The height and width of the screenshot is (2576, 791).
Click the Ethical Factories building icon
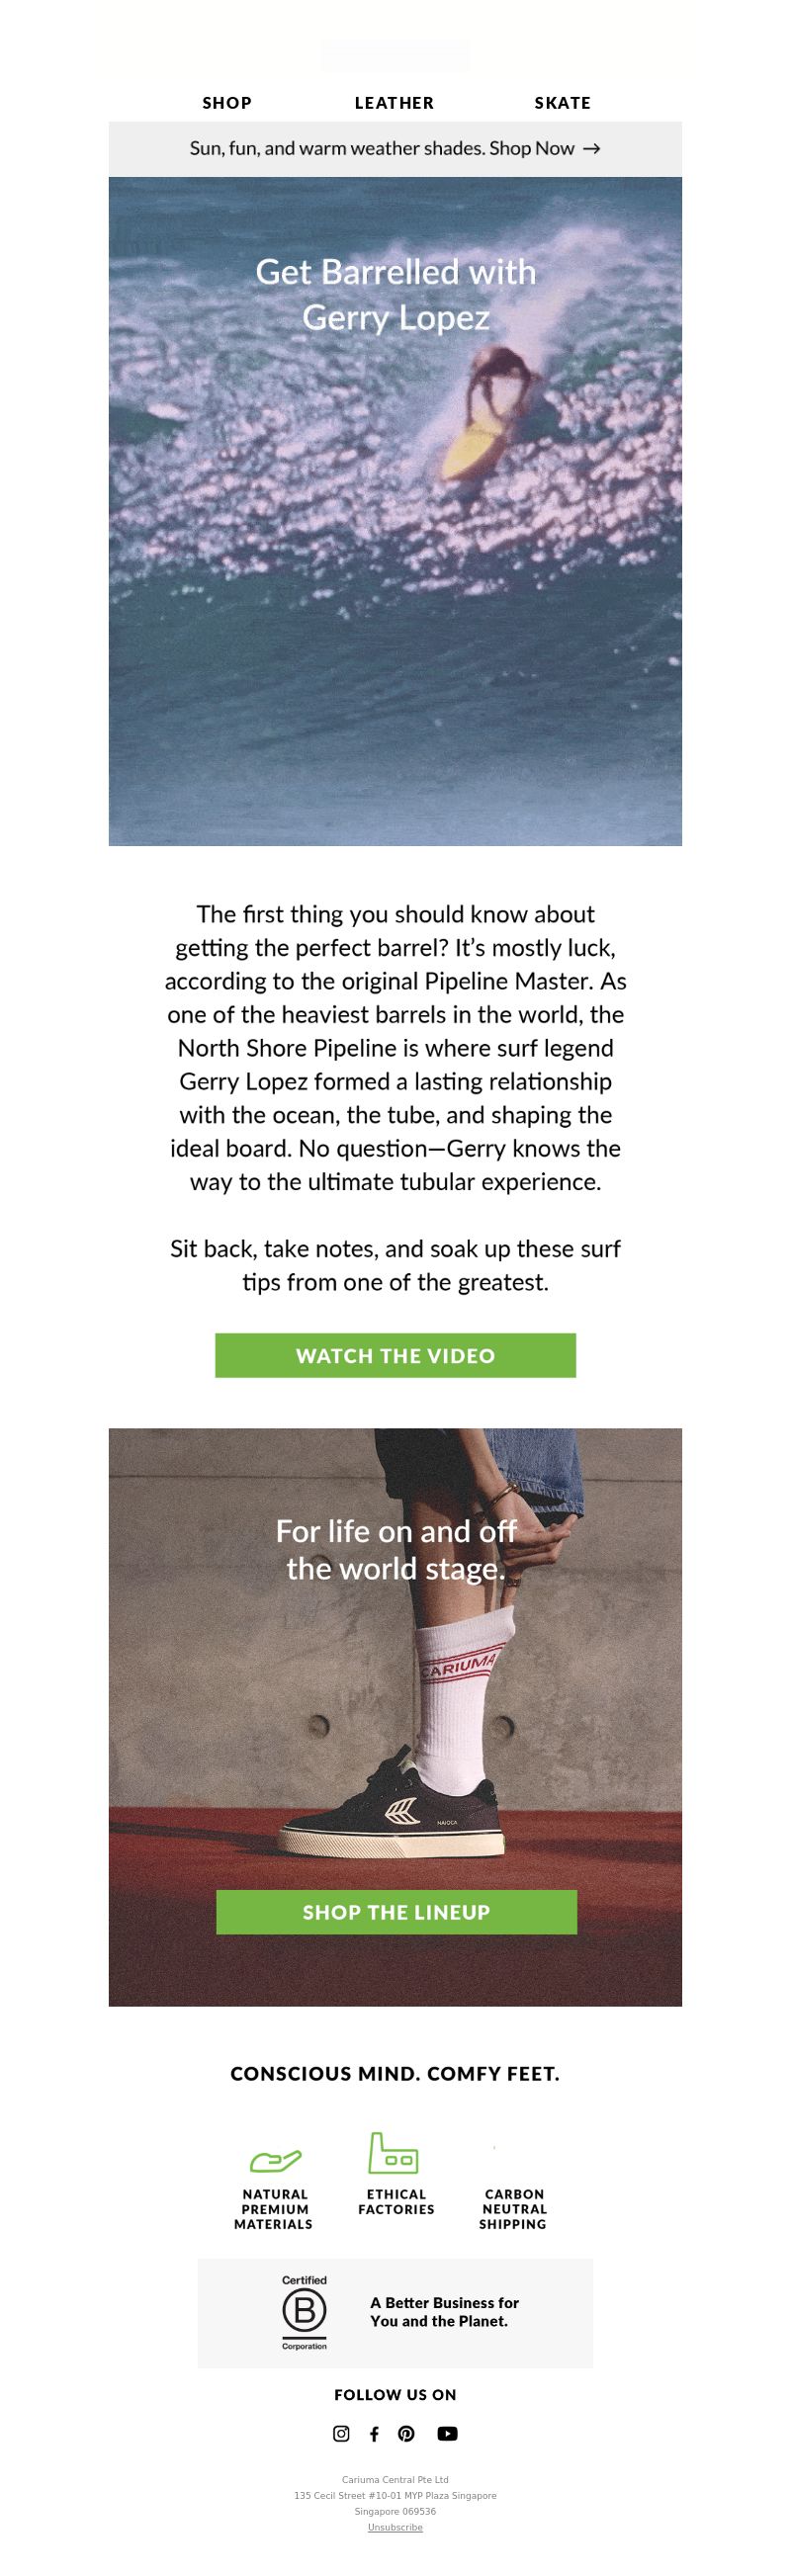(x=393, y=2152)
